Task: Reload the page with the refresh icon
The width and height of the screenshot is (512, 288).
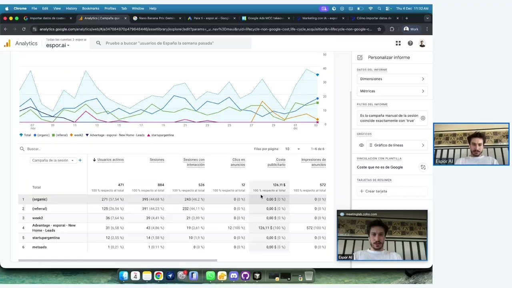Action: (x=24, y=29)
